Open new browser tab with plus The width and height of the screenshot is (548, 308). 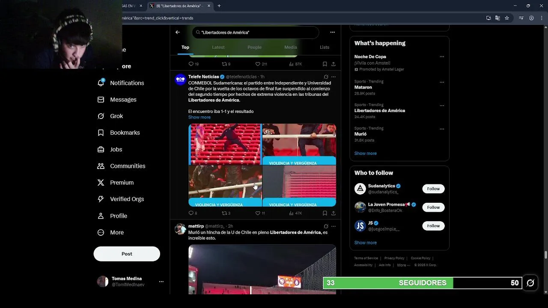point(219,6)
